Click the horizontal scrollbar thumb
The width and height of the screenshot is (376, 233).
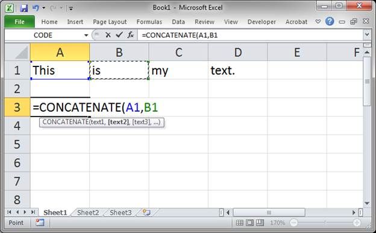(x=269, y=212)
